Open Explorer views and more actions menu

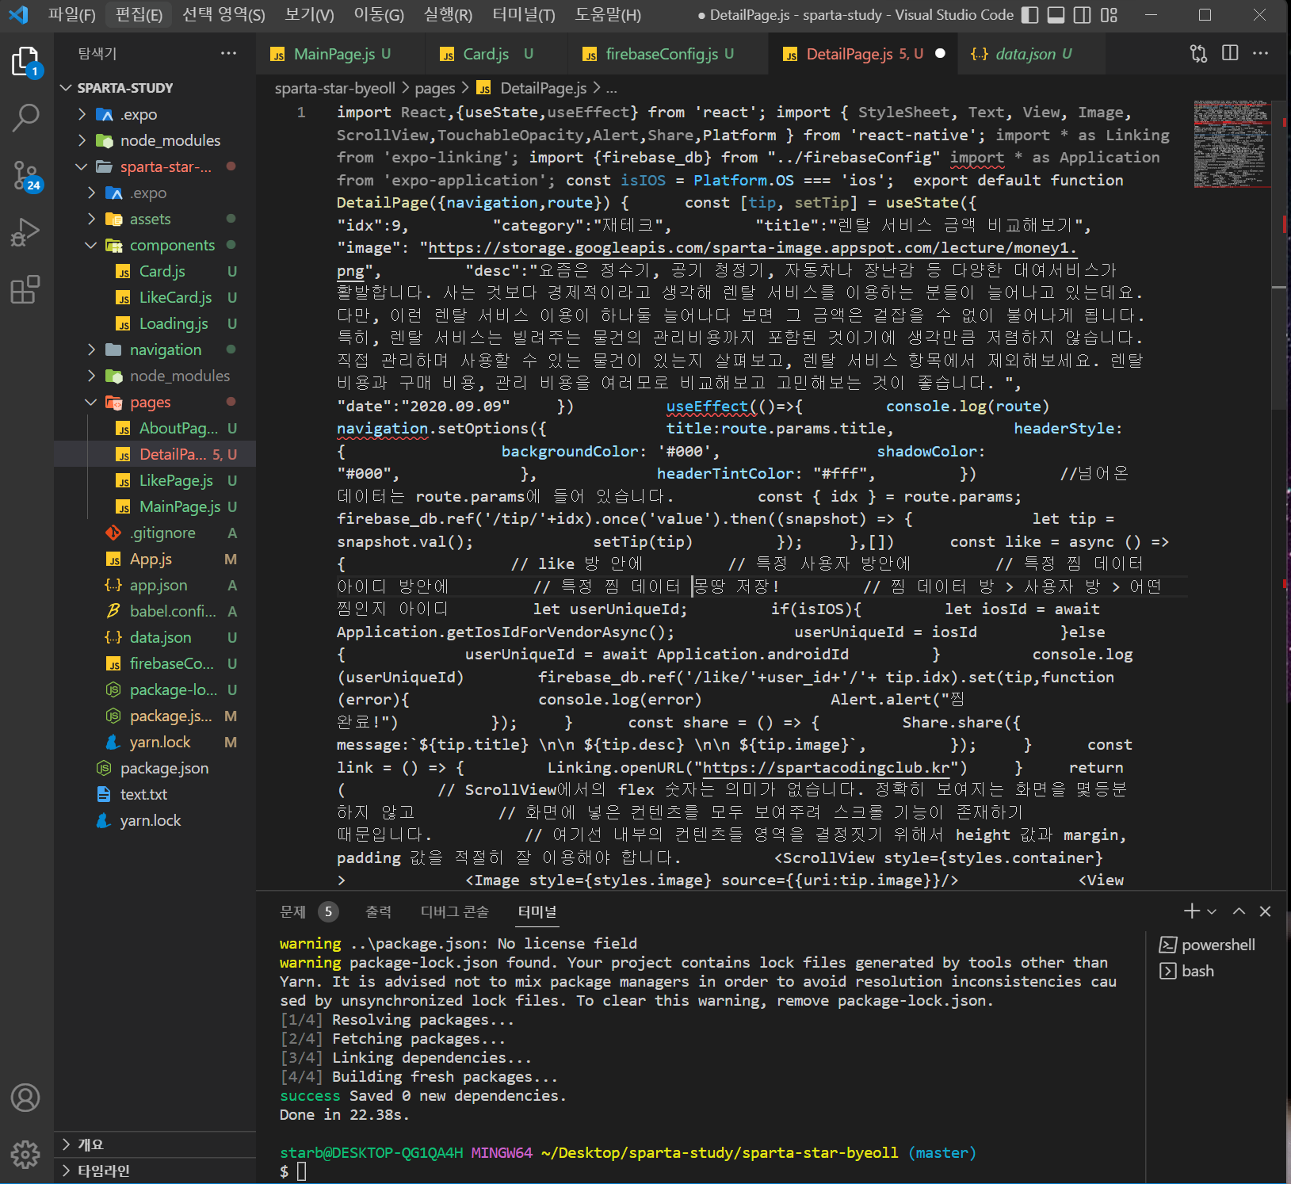[x=229, y=53]
